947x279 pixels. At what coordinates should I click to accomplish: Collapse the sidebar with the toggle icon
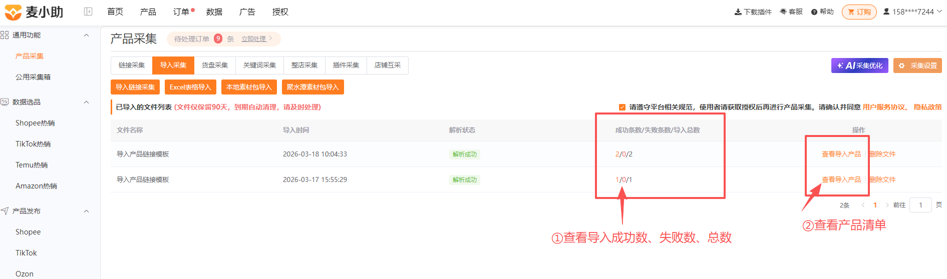88,11
